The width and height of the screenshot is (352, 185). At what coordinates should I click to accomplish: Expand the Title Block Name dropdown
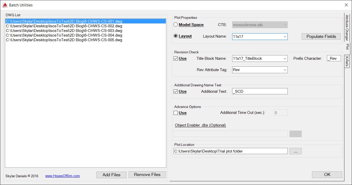click(x=260, y=58)
